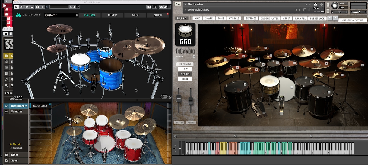Load previous preset with the up arrow
Viewport: 368px width, 165px height.
click(x=71, y=7)
